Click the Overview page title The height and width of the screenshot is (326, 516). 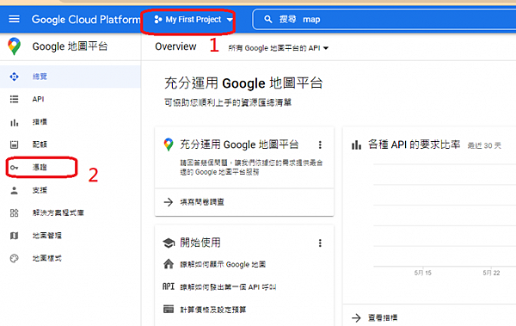175,46
